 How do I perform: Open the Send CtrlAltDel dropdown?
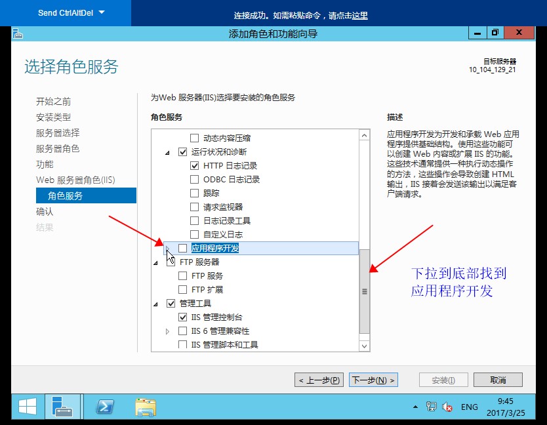pyautogui.click(x=71, y=13)
